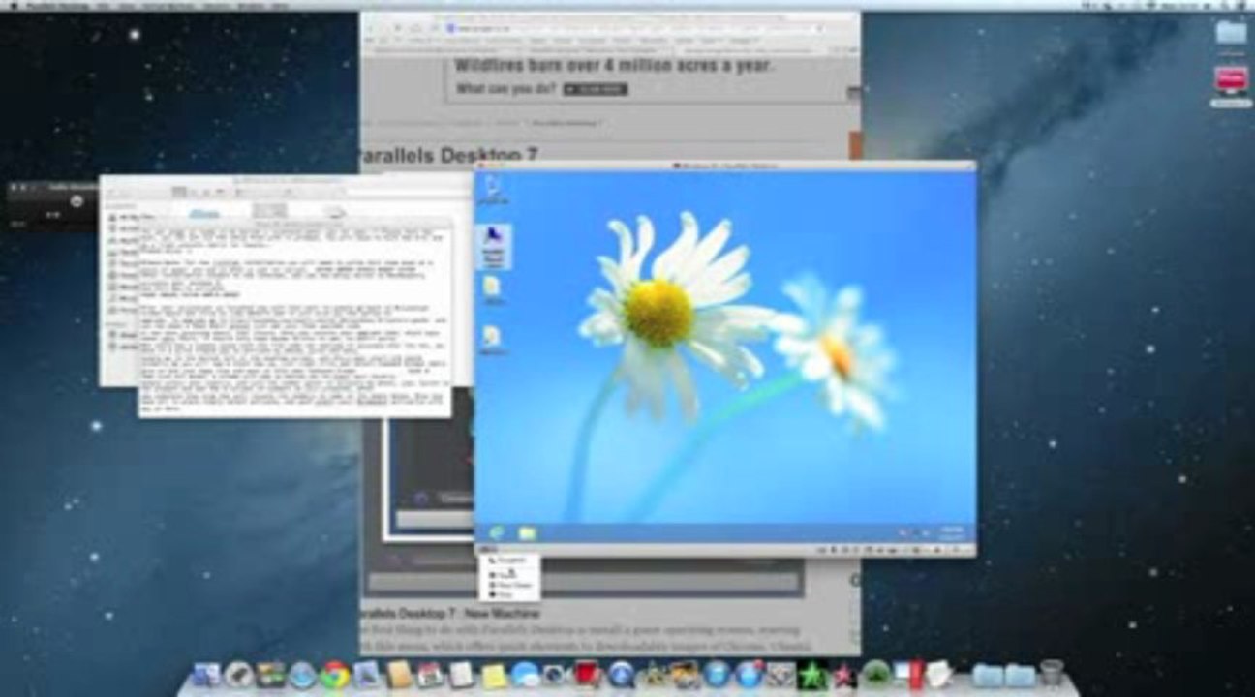Select Parallels Shared Folders icon on Windows desktop

pyautogui.click(x=493, y=248)
